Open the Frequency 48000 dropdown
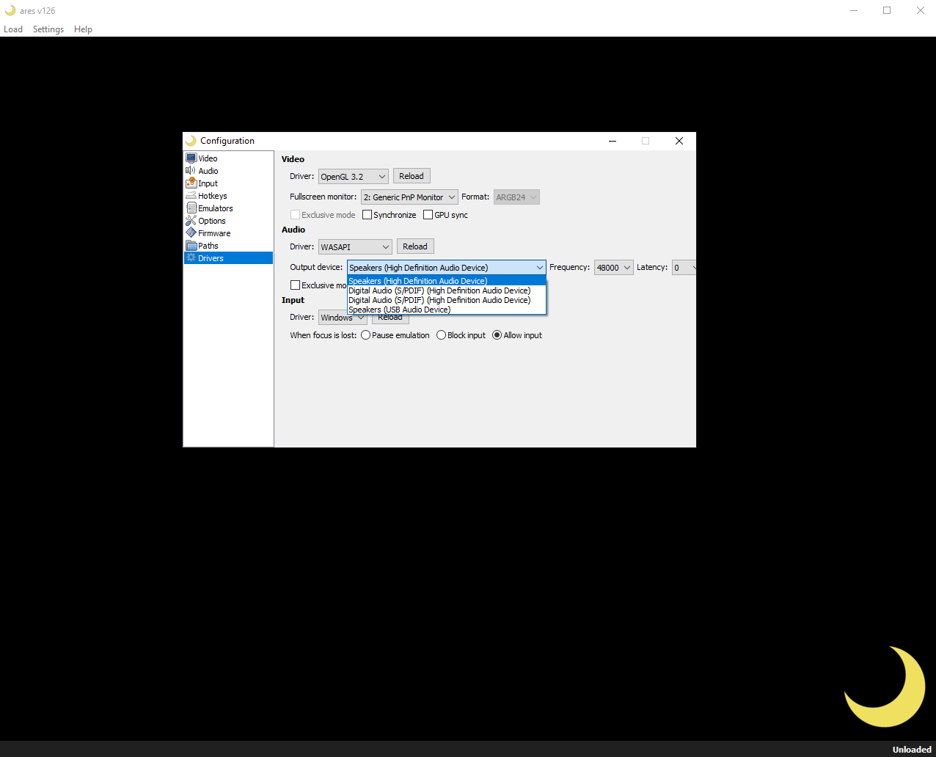The width and height of the screenshot is (936, 757). 614,268
